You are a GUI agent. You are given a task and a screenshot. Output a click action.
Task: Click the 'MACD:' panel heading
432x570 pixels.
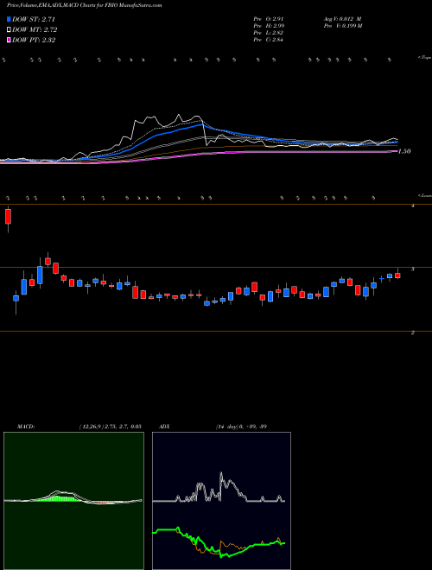coord(26,427)
